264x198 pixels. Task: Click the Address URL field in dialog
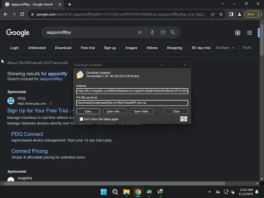(132, 91)
